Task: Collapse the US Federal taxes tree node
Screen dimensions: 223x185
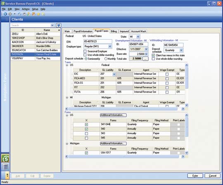Action: [x=67, y=65]
